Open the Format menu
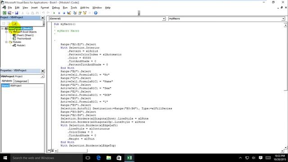Screen dimensions: 288x162 [x=45, y=8]
